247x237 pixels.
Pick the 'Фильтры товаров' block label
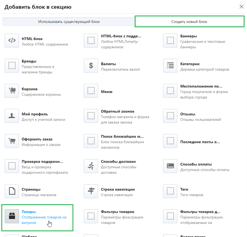click(118, 212)
